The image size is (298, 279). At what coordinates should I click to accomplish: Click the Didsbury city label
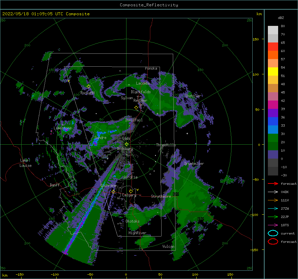point(125,149)
